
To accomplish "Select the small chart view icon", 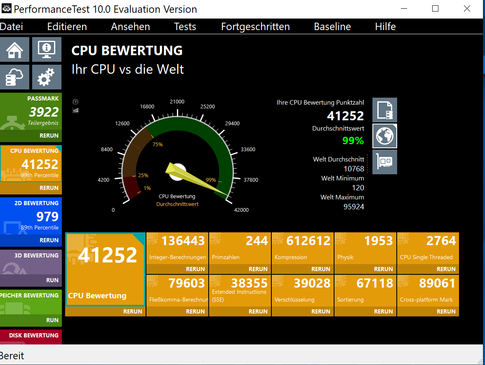I will tap(75, 110).
